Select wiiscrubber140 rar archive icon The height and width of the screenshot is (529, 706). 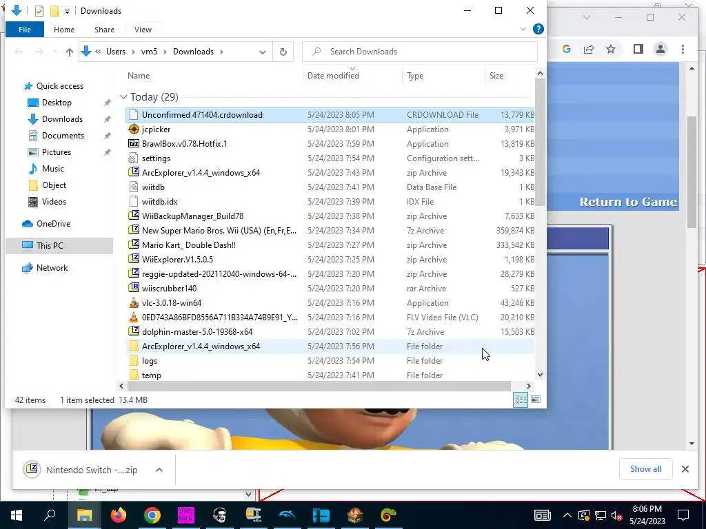pos(134,289)
